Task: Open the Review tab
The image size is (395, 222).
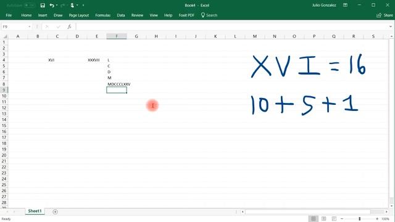Action: (137, 15)
